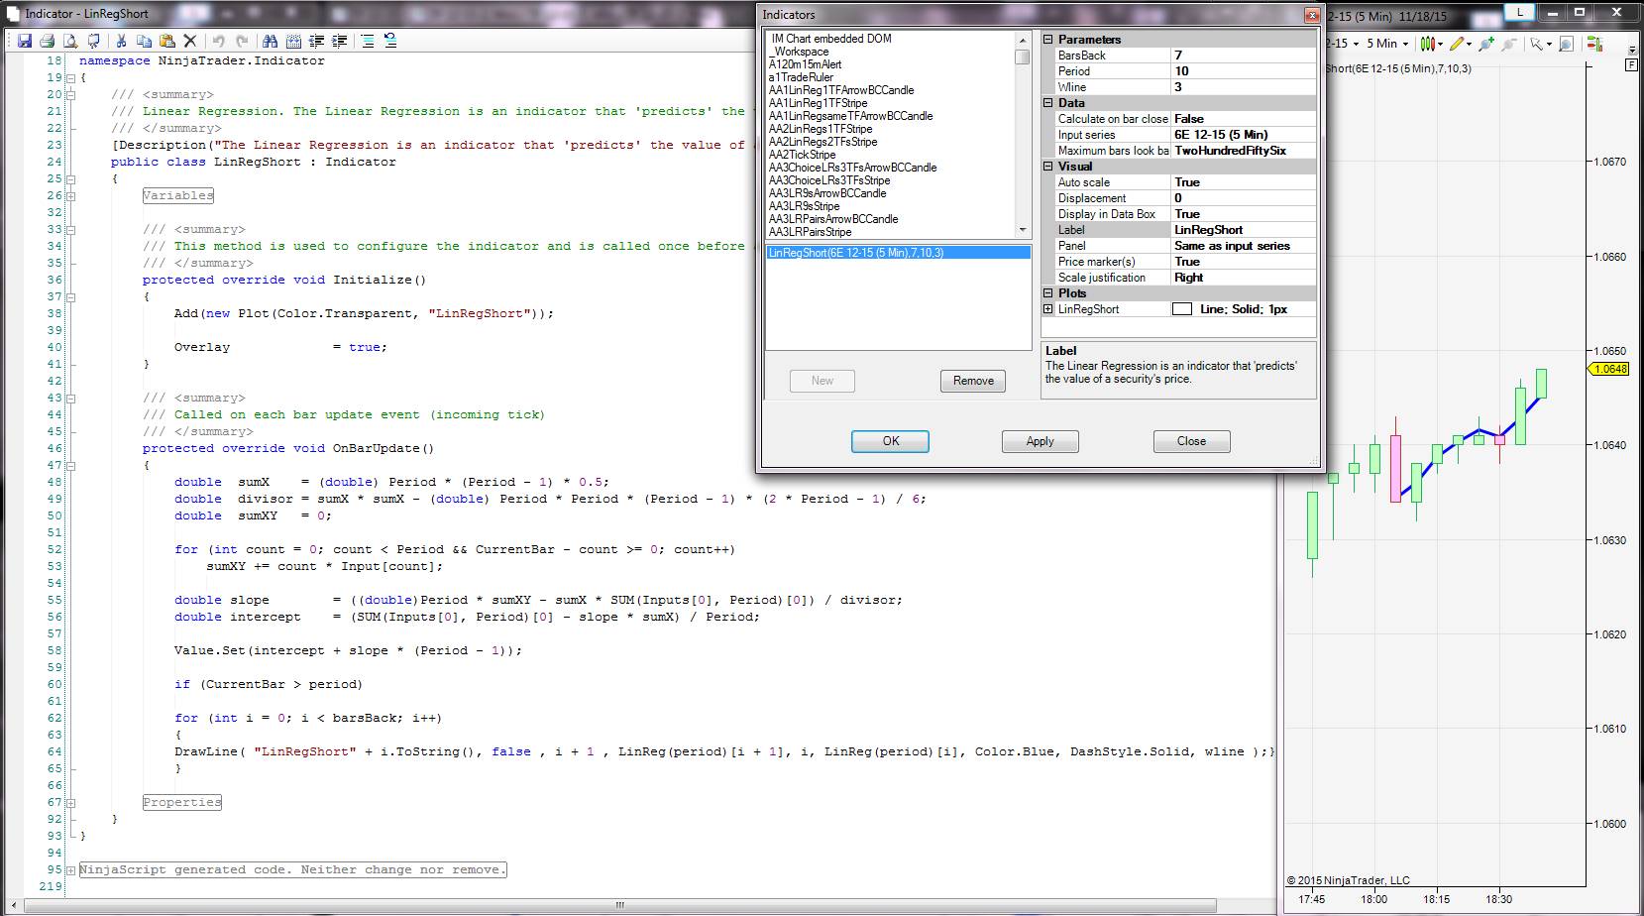Toggle the Calculate on bar close value
Screen dimensions: 1644x916
click(1244, 119)
